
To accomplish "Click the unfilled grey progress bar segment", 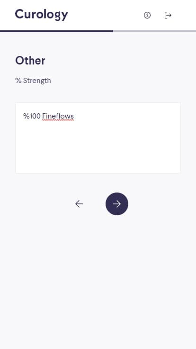I will pyautogui.click(x=154, y=31).
